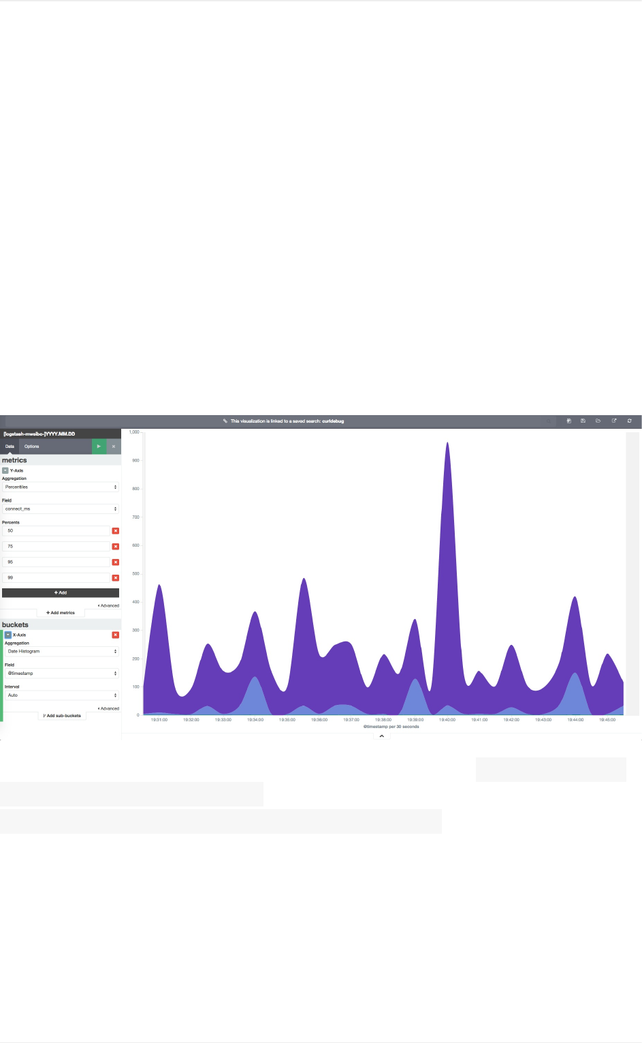642x1043 pixels.
Task: Switch to the Options tab
Action: pyautogui.click(x=32, y=447)
